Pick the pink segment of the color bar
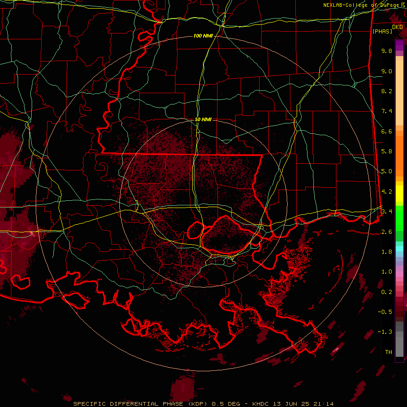The width and height of the screenshot is (407, 407). pyautogui.click(x=399, y=274)
